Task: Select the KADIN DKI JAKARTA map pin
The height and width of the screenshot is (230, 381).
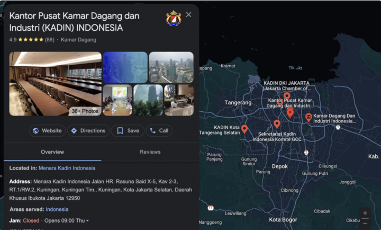Action: 287,96
